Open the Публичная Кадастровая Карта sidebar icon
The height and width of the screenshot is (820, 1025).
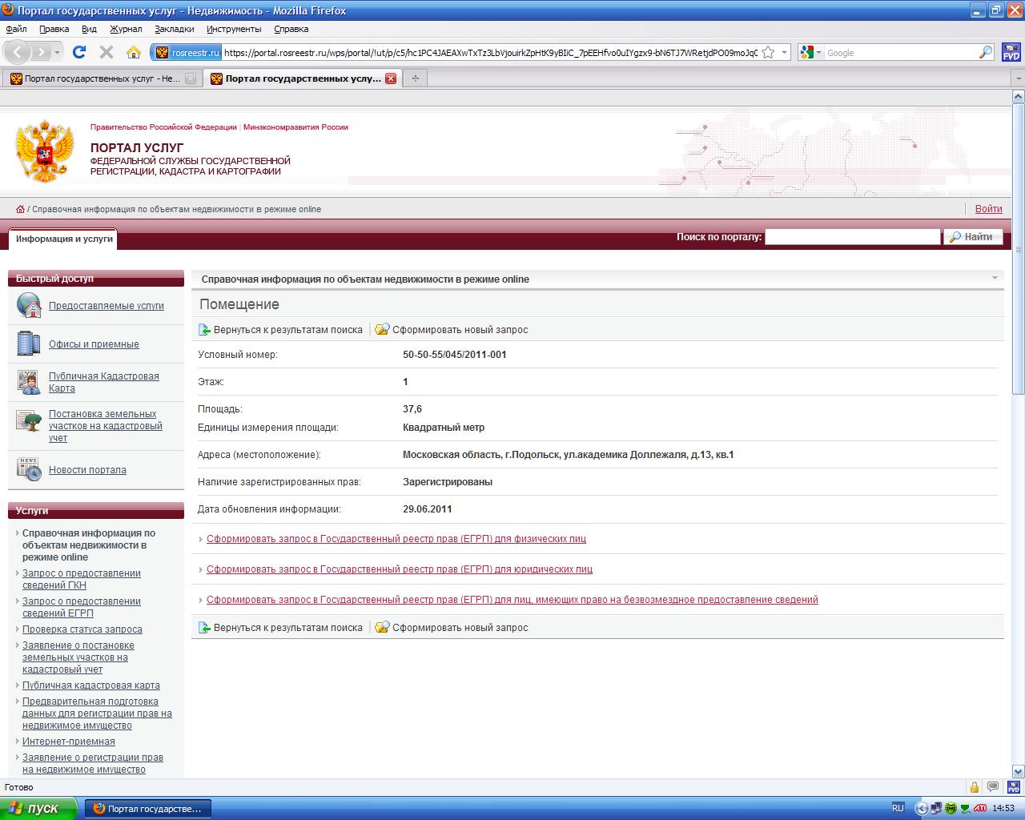pyautogui.click(x=29, y=382)
